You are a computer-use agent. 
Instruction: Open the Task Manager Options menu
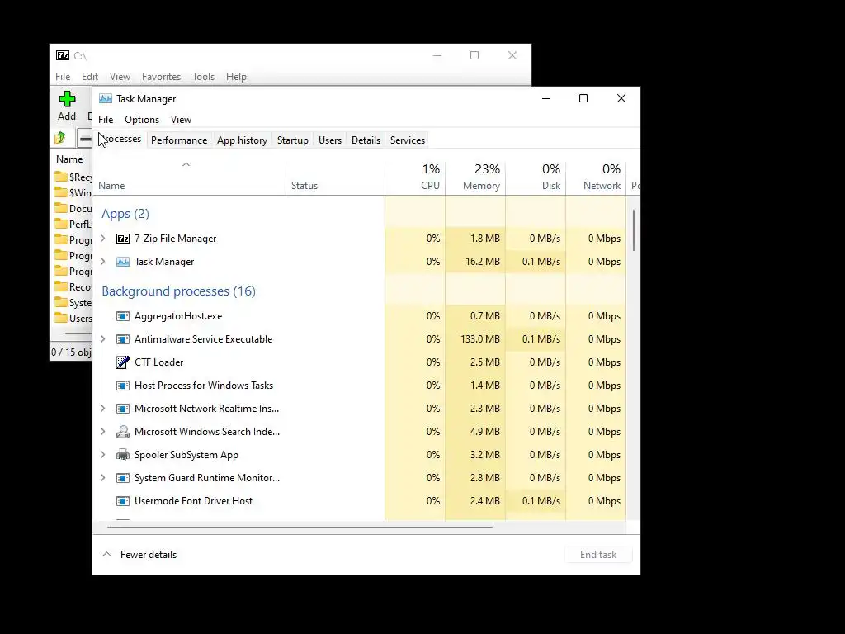tap(142, 120)
